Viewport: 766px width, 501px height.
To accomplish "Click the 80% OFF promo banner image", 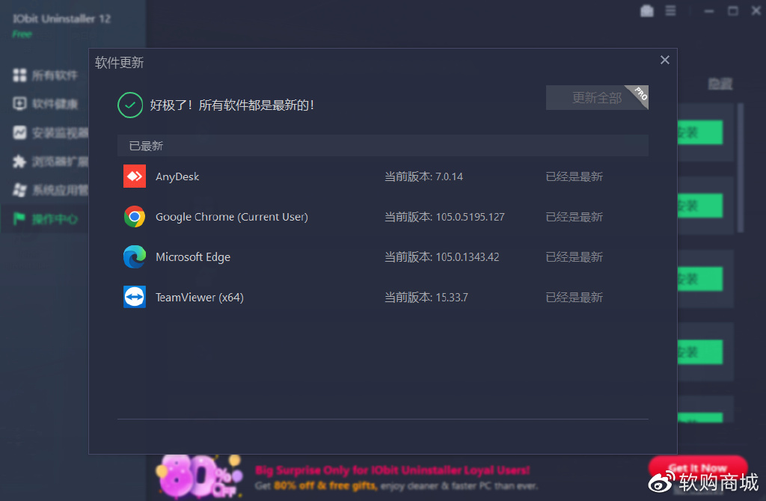I will pyautogui.click(x=199, y=476).
